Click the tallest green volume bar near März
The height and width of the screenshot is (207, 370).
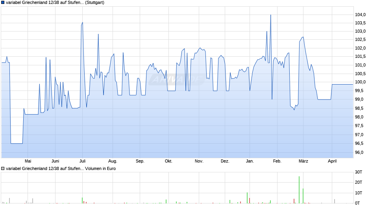tap(299, 190)
